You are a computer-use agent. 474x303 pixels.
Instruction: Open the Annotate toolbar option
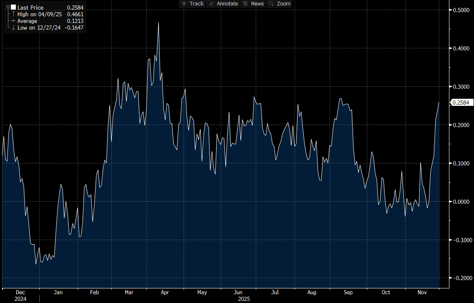[227, 4]
